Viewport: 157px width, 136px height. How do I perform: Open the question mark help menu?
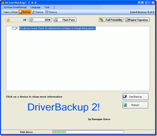tap(54, 7)
